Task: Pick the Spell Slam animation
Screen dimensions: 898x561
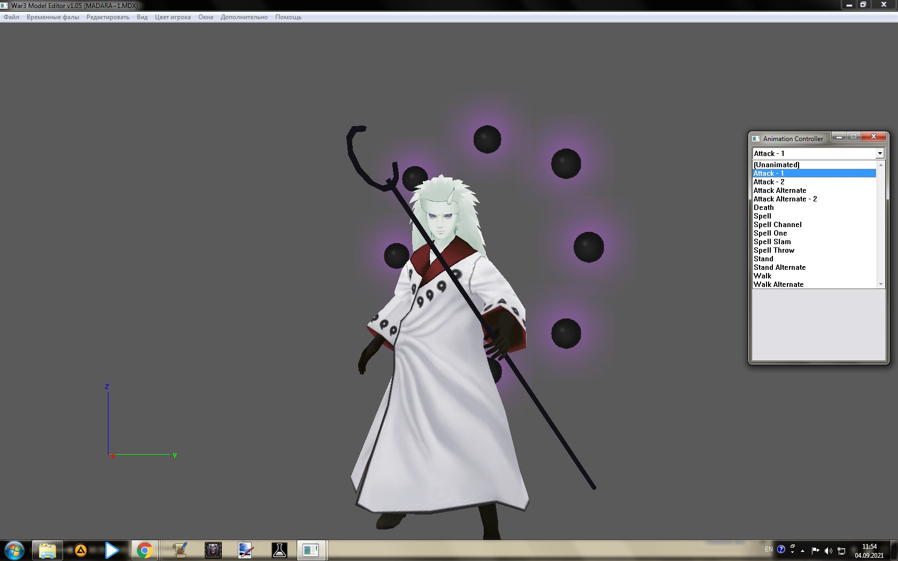Action: tap(814, 241)
